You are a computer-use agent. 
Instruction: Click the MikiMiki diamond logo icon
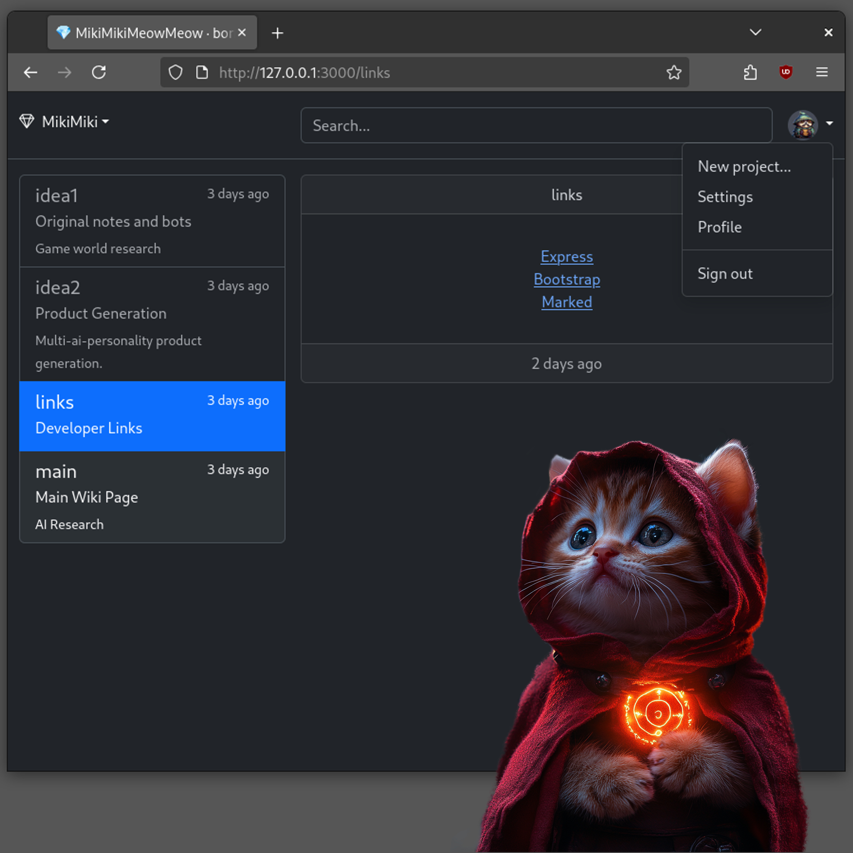coord(27,122)
